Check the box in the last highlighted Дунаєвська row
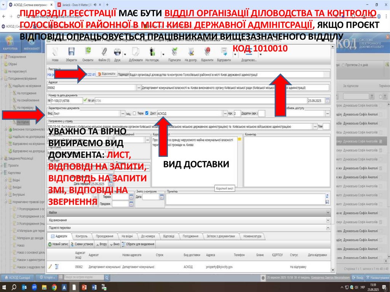Screen dimensions: 390x292 pyautogui.click(x=381, y=141)
